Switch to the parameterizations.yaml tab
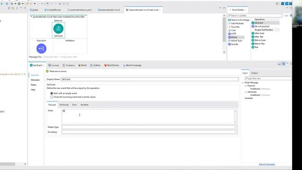The width and height of the screenshot is (302, 170). [x=80, y=10]
